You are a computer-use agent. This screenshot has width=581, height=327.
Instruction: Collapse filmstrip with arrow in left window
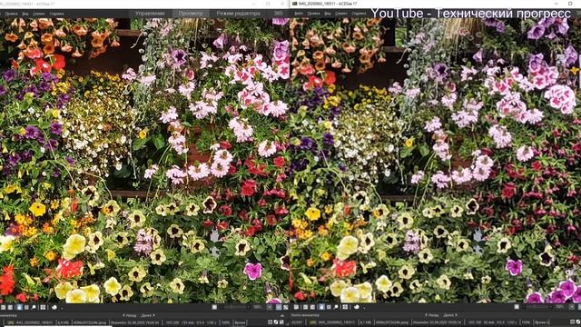(x=282, y=316)
